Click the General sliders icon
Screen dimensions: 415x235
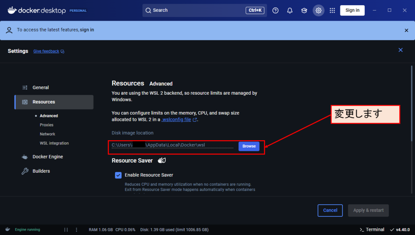(x=25, y=88)
